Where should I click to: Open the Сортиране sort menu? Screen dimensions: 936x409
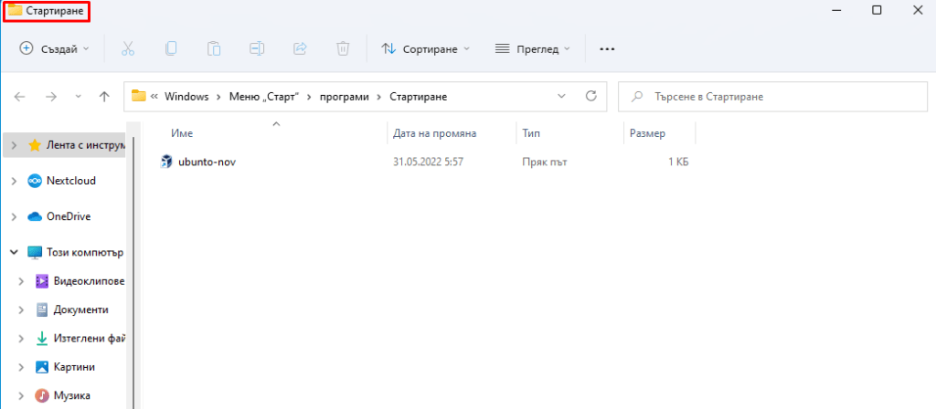coord(426,49)
